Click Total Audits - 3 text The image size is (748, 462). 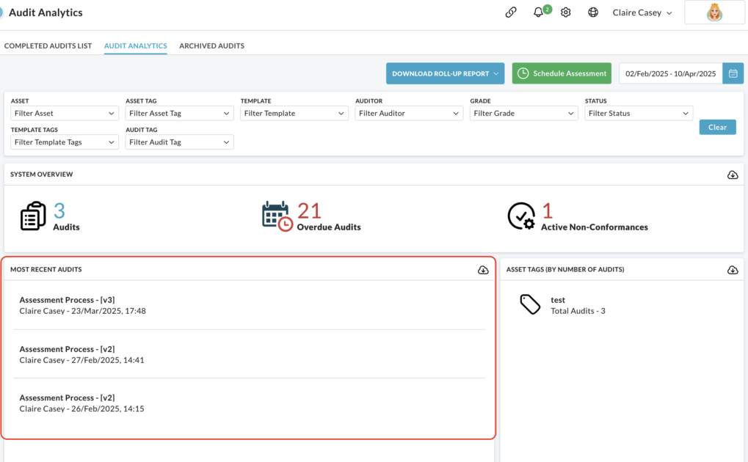[x=578, y=311]
